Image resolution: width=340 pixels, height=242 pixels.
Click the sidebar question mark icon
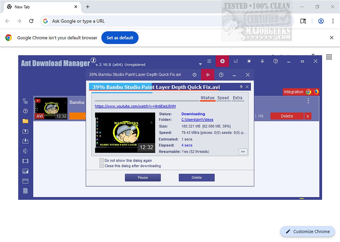point(25,111)
